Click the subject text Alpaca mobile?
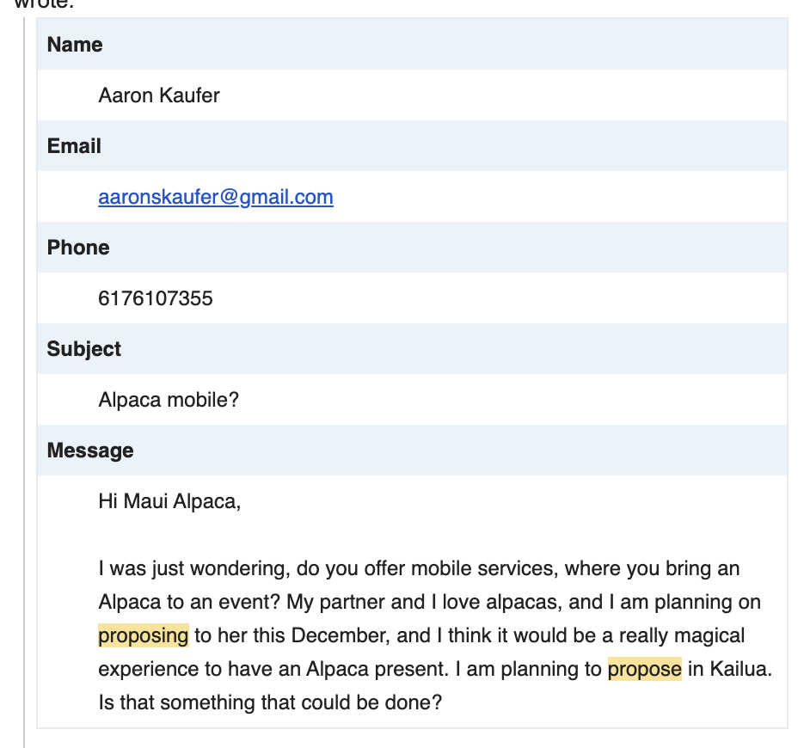810x748 pixels. click(169, 400)
